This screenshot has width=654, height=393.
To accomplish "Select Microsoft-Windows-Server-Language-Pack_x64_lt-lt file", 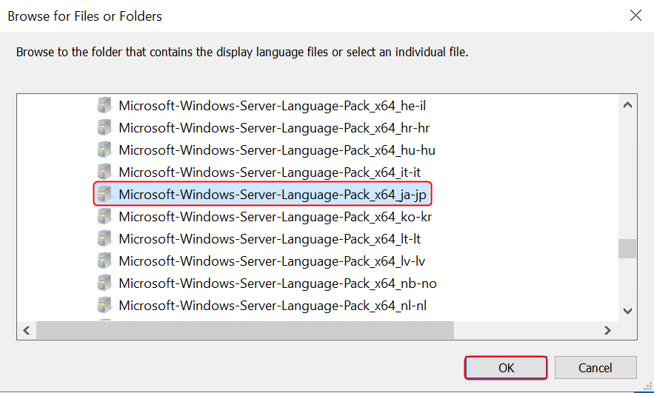I will [x=270, y=239].
